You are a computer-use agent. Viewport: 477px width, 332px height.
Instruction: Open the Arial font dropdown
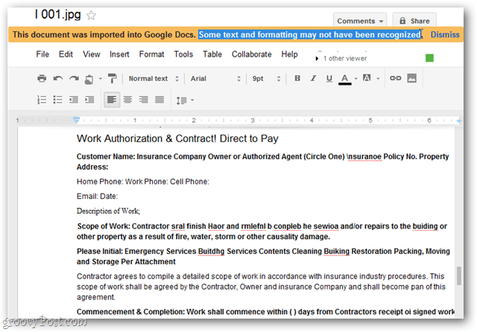[x=215, y=79]
